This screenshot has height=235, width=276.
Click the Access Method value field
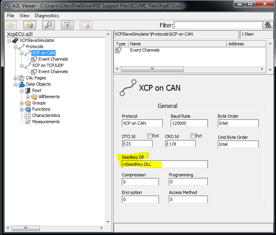tap(188, 199)
